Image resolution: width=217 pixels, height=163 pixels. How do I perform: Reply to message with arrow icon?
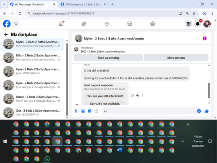138,95
